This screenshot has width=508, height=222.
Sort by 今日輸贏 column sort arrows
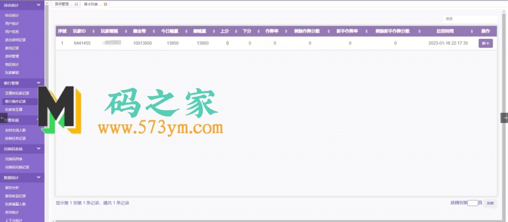coord(187,31)
